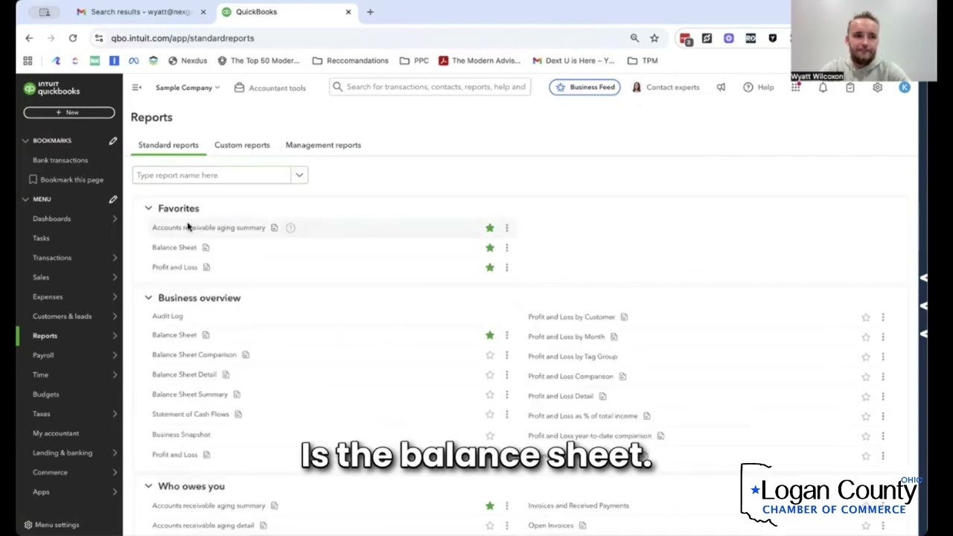The height and width of the screenshot is (536, 953).
Task: Click the Type report name input field
Action: [x=211, y=175]
